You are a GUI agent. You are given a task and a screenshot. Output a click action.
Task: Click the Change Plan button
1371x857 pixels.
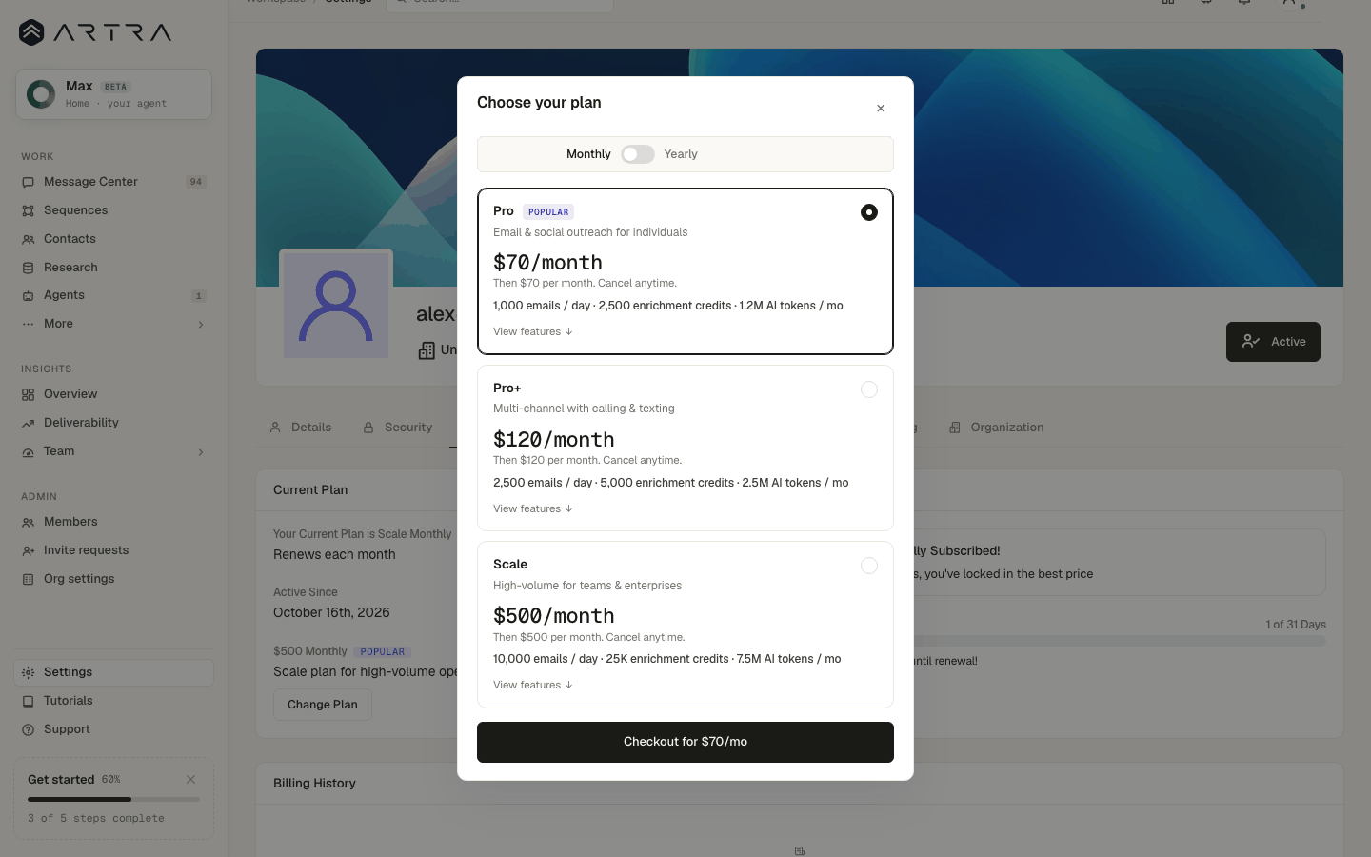coord(323,705)
